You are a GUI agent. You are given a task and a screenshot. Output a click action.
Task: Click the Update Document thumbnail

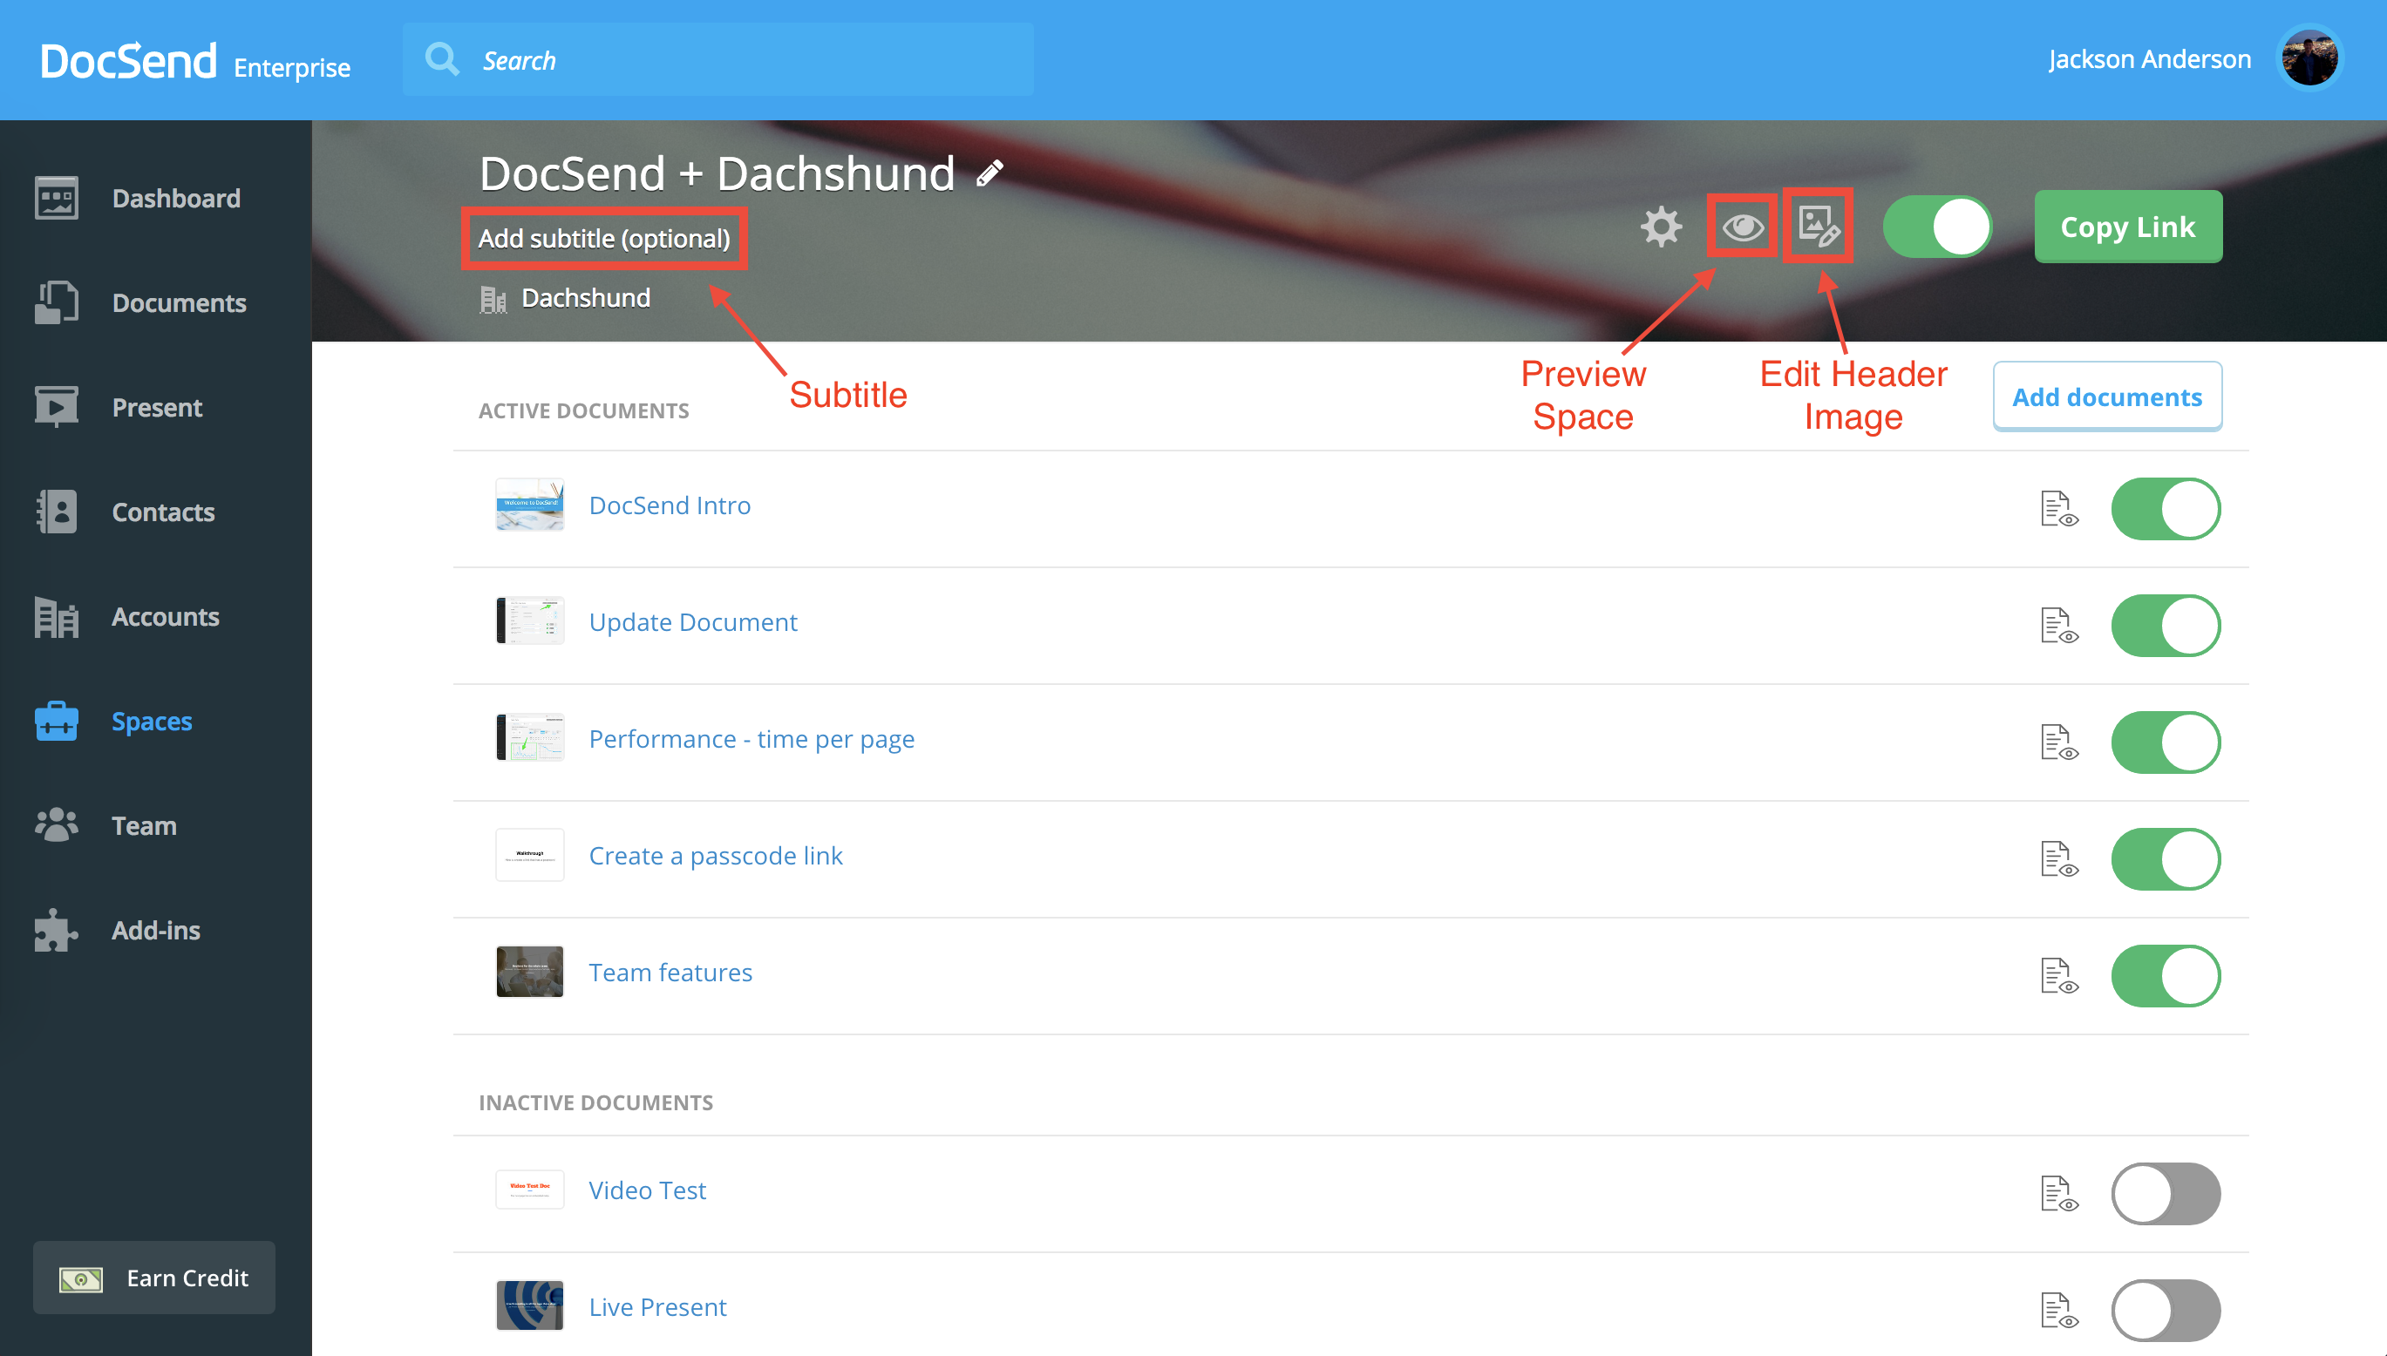point(529,621)
